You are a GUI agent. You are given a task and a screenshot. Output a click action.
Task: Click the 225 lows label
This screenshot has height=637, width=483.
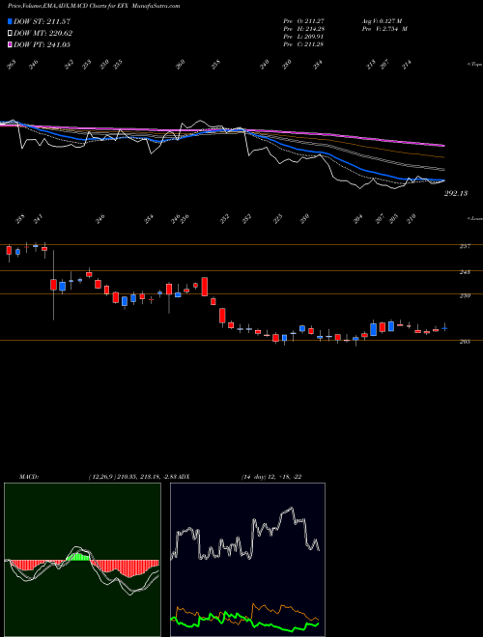point(277,219)
